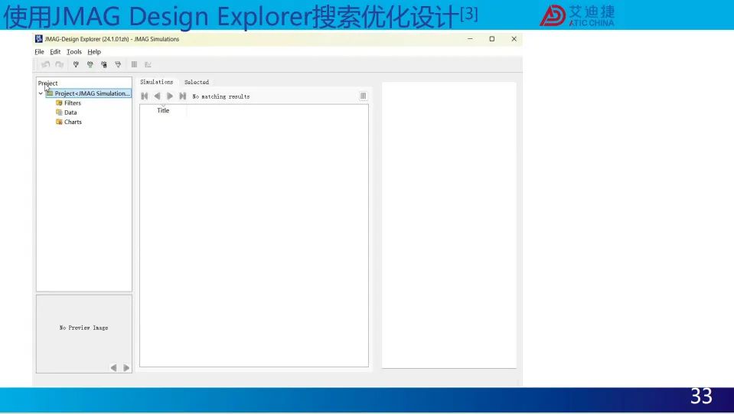734x414 pixels.
Task: Click the Redo arrow in the toolbar
Action: pos(60,64)
